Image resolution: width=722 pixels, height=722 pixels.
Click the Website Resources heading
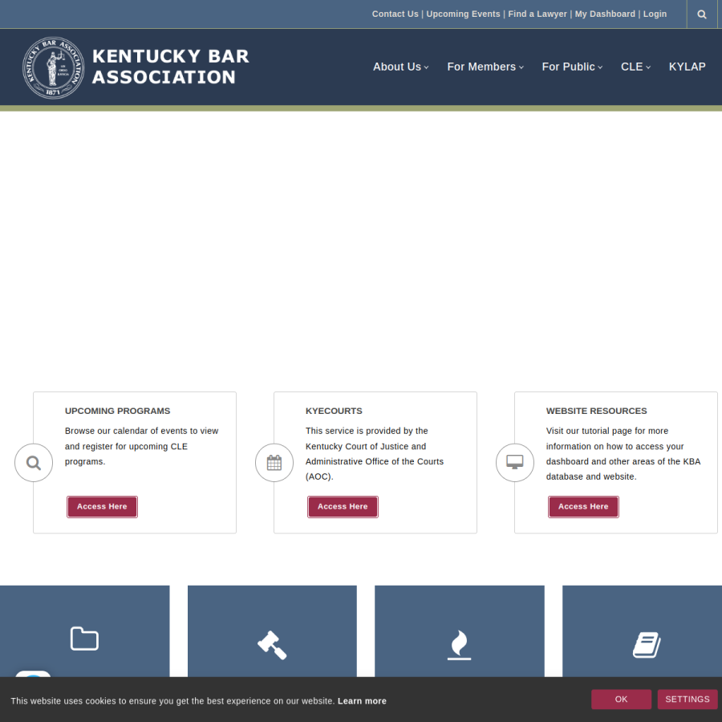(x=596, y=411)
